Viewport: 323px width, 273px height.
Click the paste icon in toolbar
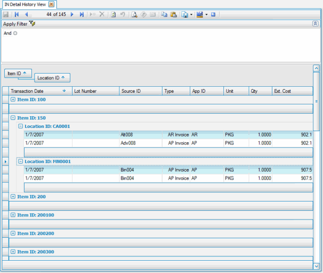click(173, 14)
